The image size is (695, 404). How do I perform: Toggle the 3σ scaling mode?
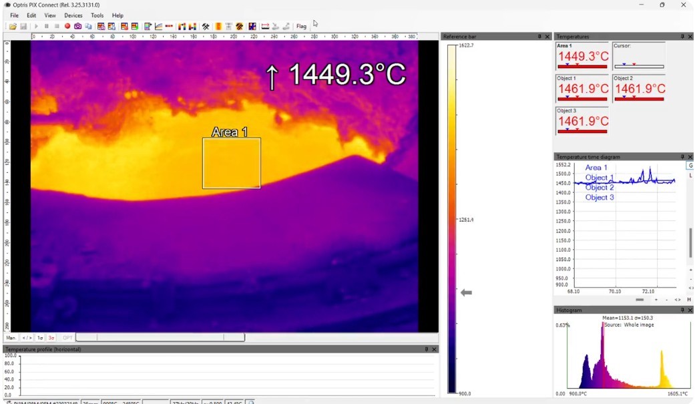tap(51, 337)
